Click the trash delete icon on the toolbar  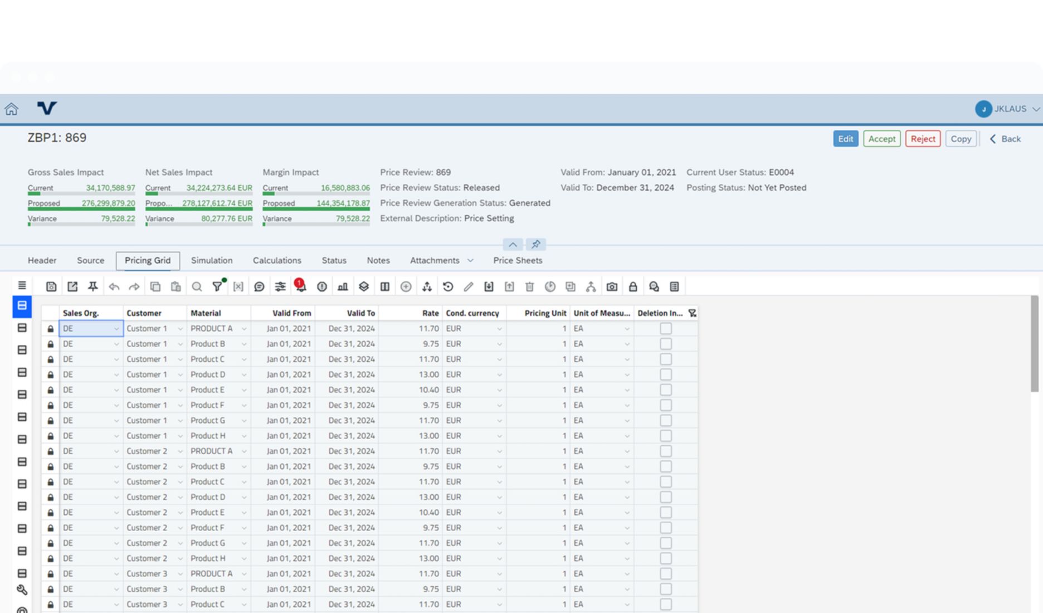[x=529, y=286]
